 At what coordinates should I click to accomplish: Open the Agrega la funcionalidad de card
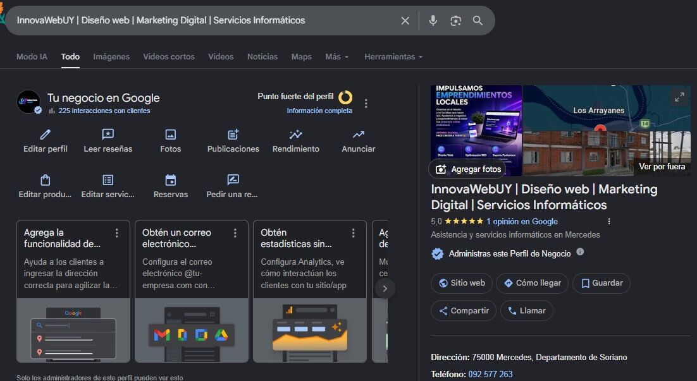[x=73, y=291]
